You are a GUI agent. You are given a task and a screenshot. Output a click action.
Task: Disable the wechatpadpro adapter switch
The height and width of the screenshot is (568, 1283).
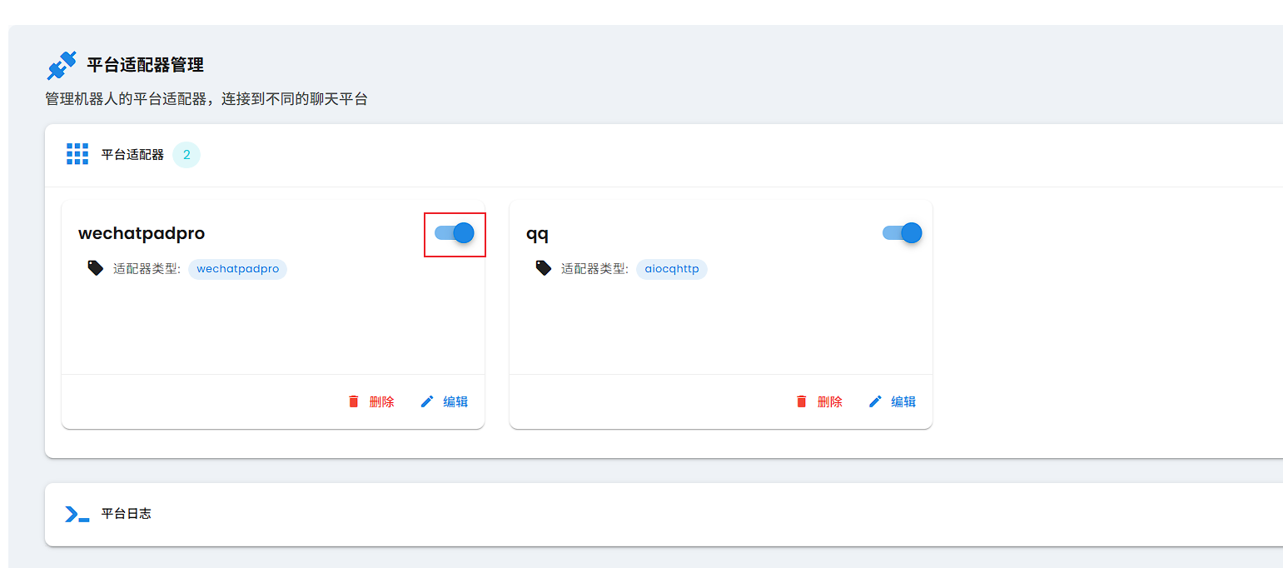pos(455,233)
